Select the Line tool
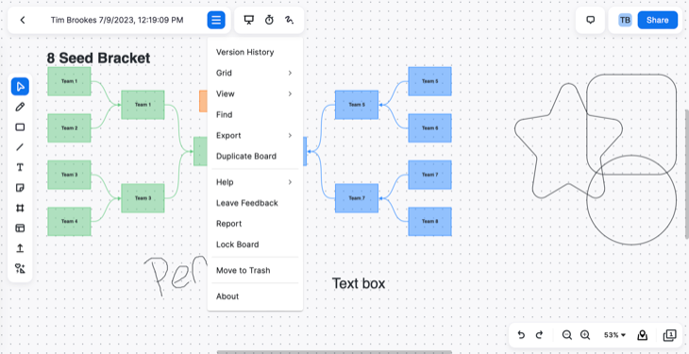 (x=20, y=147)
